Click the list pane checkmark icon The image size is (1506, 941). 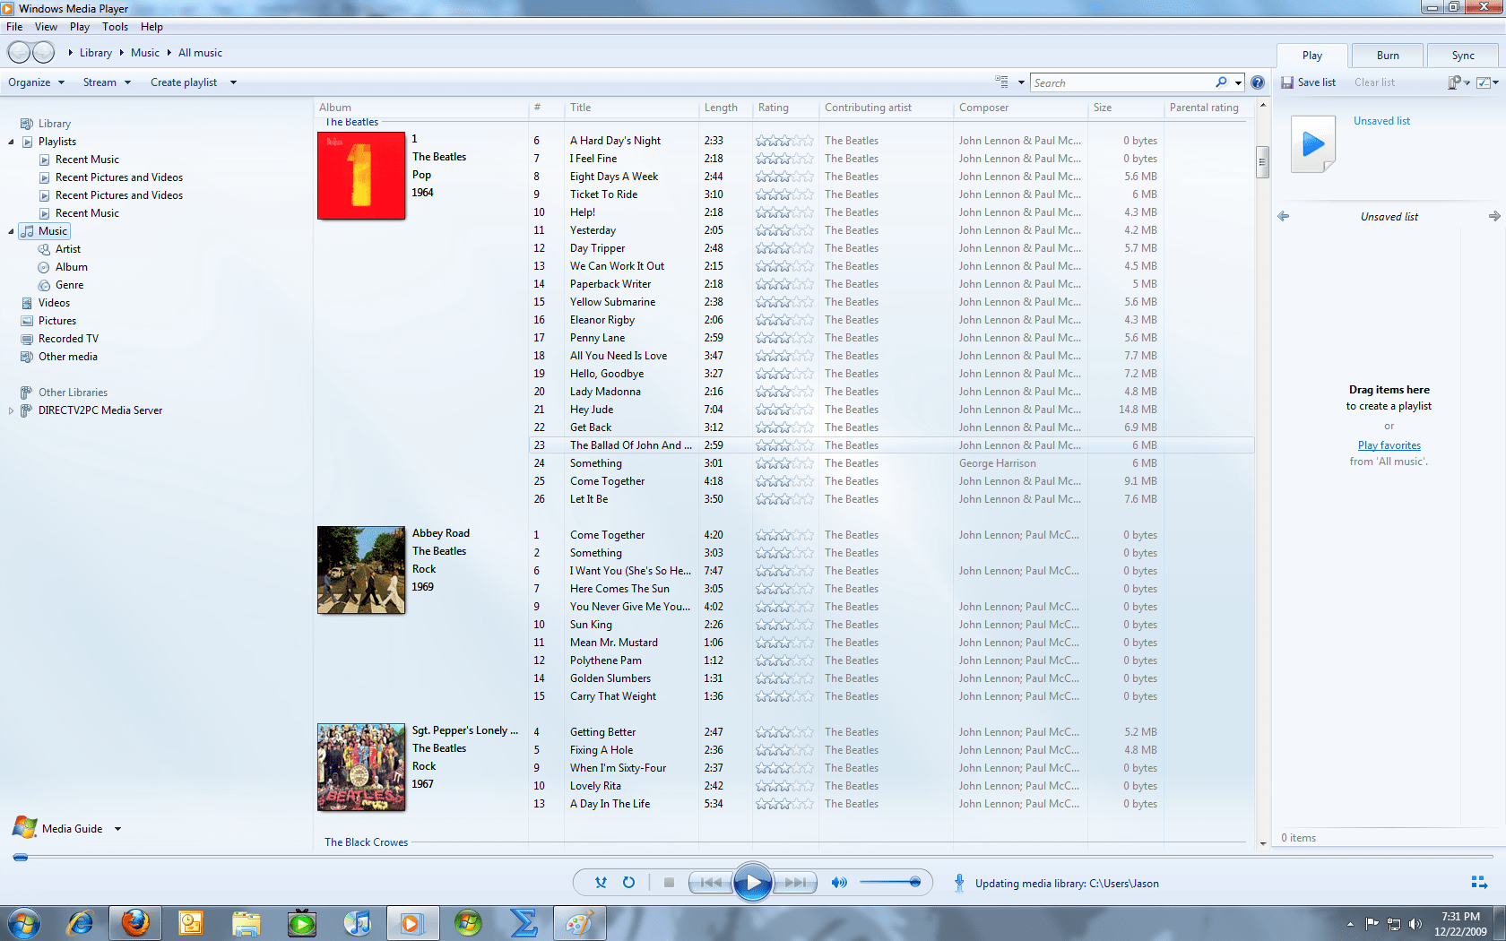click(1487, 82)
